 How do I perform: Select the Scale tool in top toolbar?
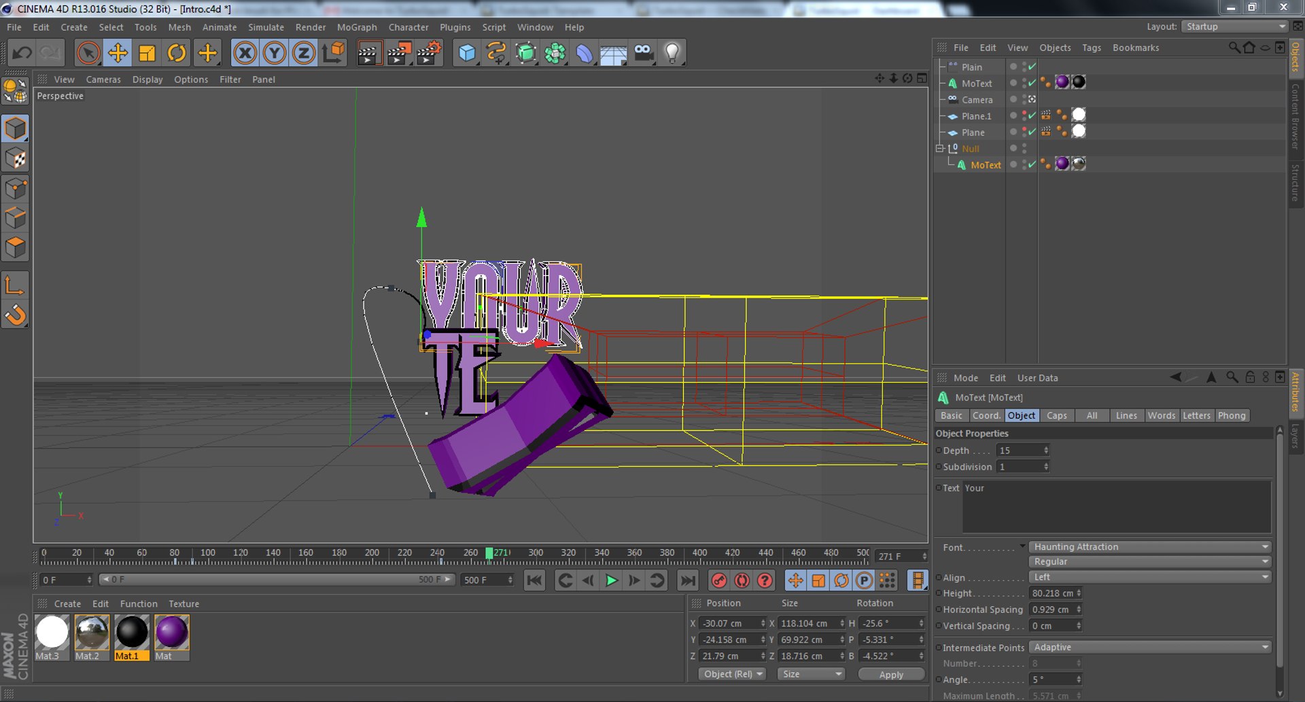pyautogui.click(x=147, y=53)
